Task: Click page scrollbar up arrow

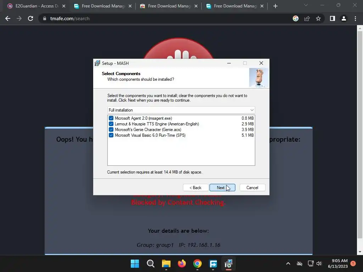Action: point(360,28)
